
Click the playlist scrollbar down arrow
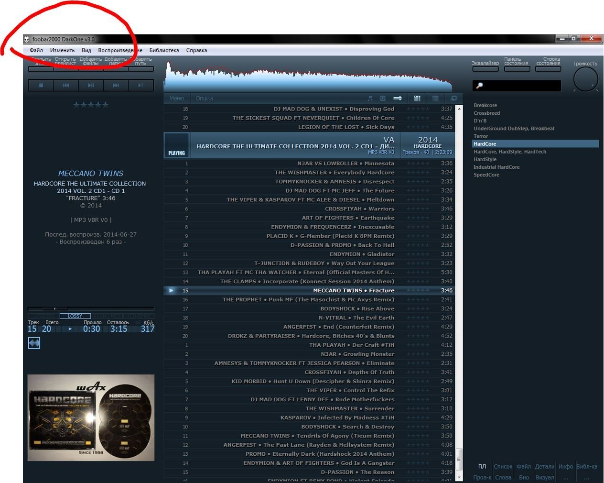click(460, 477)
